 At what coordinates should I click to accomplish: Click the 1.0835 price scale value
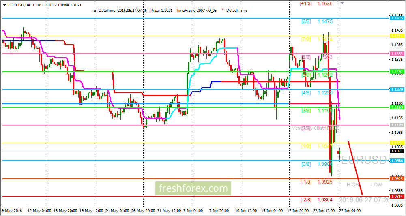[x=397, y=205]
